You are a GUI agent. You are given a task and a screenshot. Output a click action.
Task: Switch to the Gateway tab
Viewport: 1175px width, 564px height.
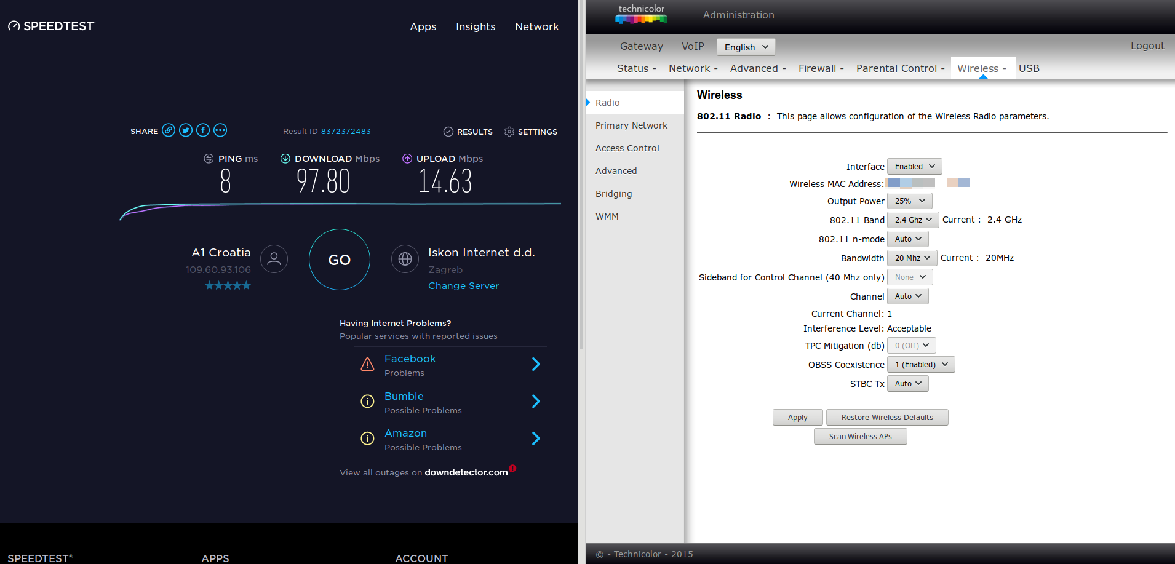[x=642, y=46]
